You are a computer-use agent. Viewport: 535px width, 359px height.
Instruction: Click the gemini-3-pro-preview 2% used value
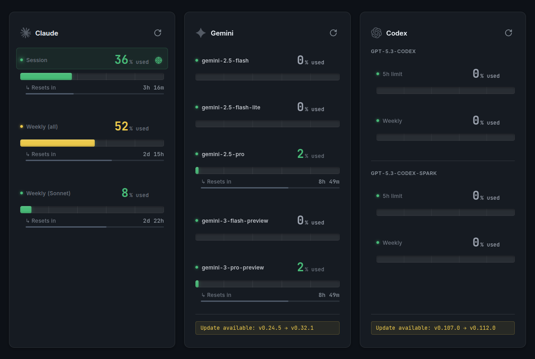311,267
